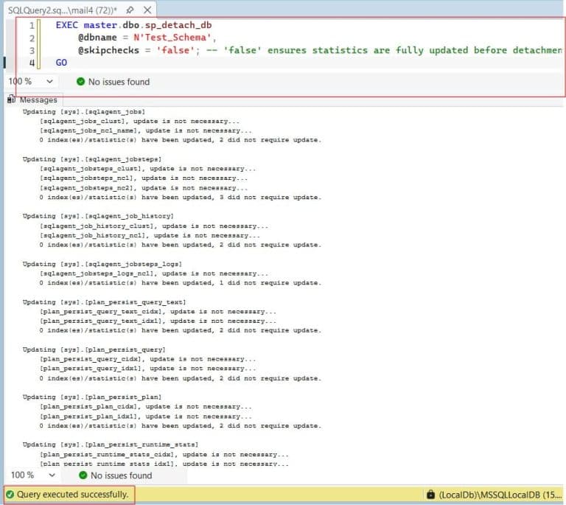Click the '[sqlagent_jobs_clust], update is not necessary' line
The height and width of the screenshot is (505, 566).
(140, 122)
